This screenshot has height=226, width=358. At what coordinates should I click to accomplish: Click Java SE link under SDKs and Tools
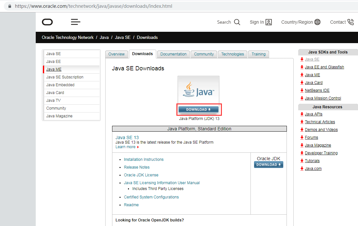pos(312,59)
